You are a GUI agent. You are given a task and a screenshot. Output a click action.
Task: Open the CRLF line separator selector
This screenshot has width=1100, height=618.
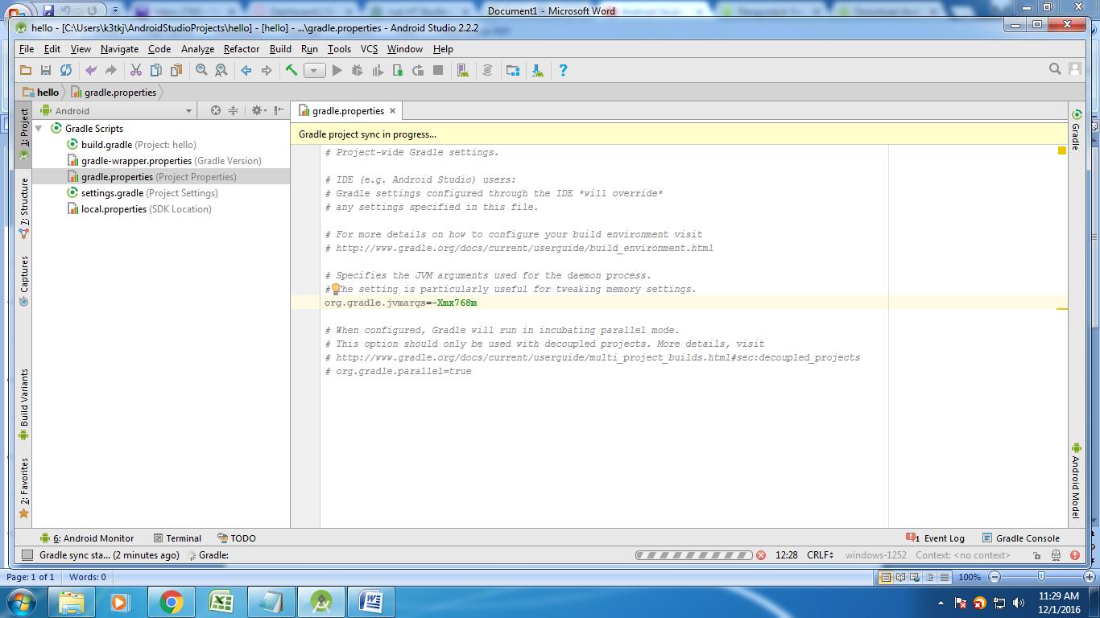point(822,555)
